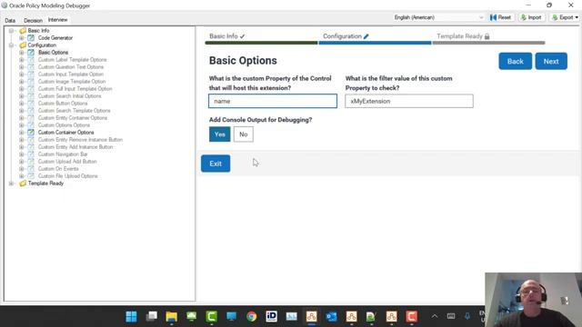Click the Template Ready folder icon
Image resolution: width=582 pixels, height=327 pixels.
coord(23,183)
